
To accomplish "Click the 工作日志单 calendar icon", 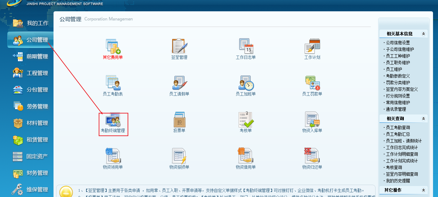I will click(246, 47).
